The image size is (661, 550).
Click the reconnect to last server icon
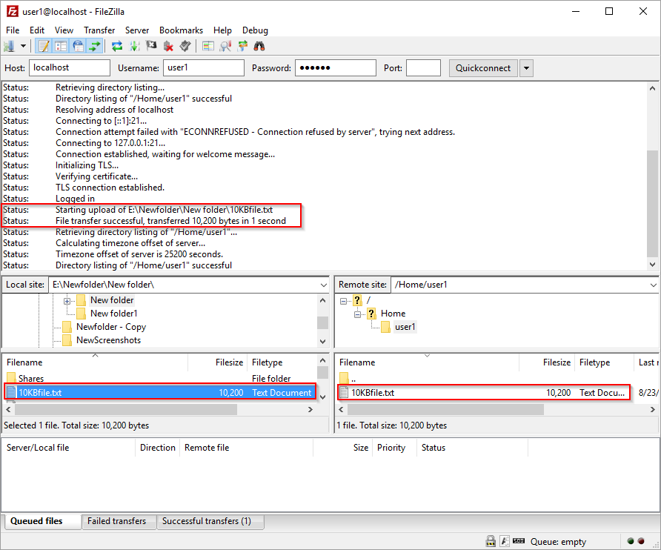(x=185, y=46)
